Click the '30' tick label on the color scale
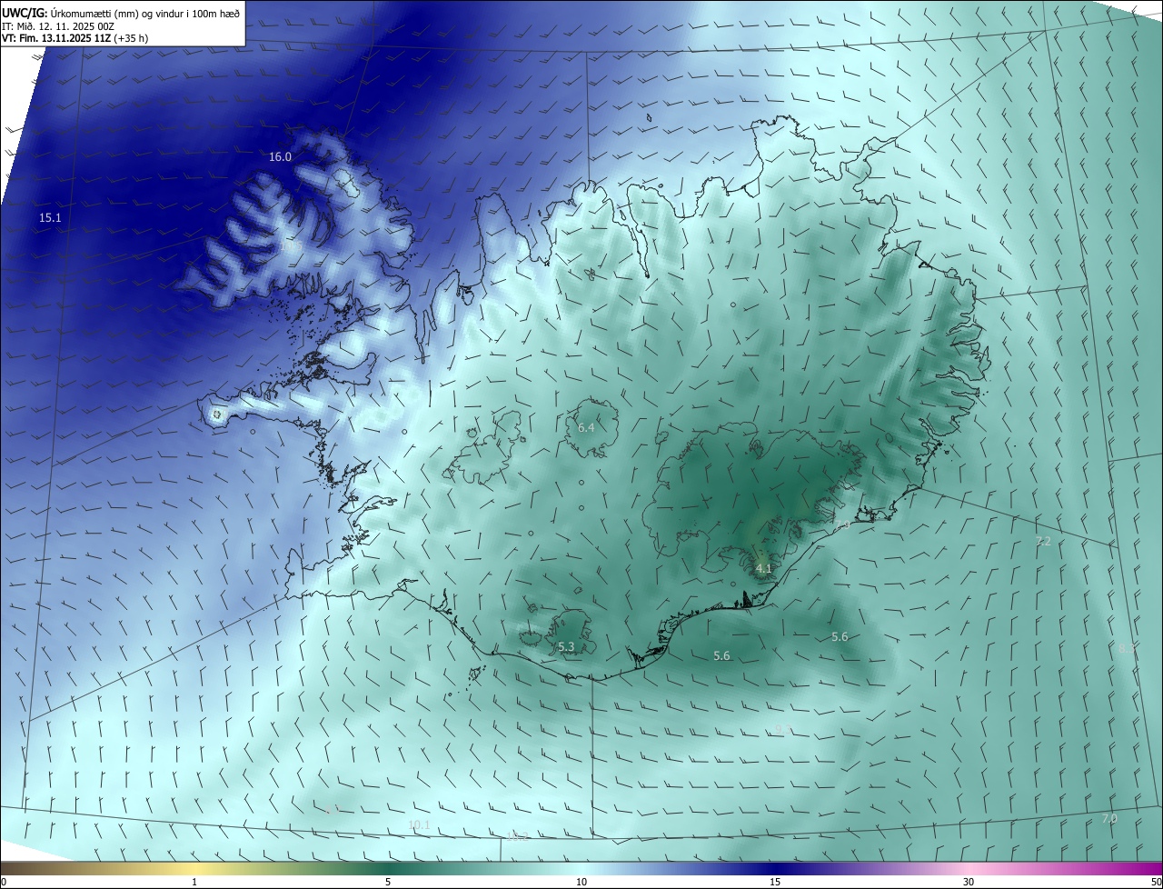 click(x=969, y=883)
